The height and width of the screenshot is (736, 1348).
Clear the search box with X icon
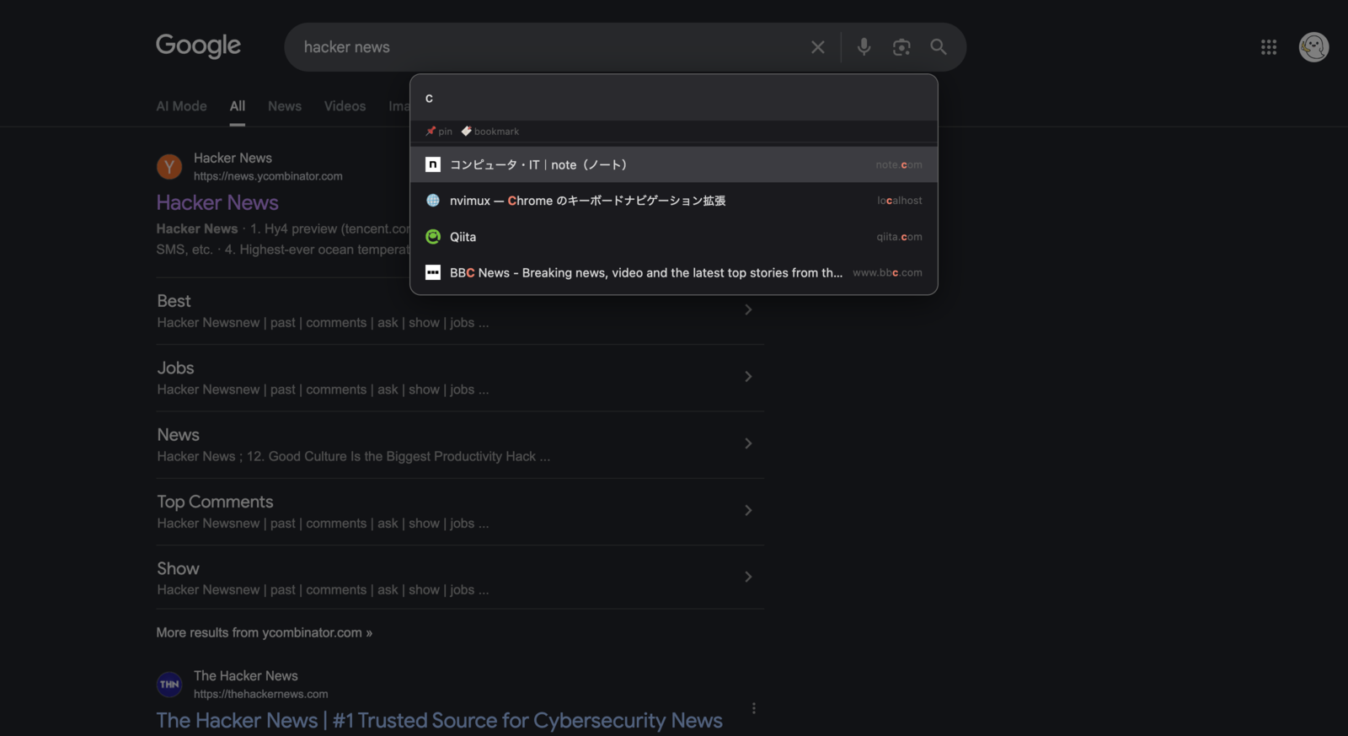pos(817,47)
